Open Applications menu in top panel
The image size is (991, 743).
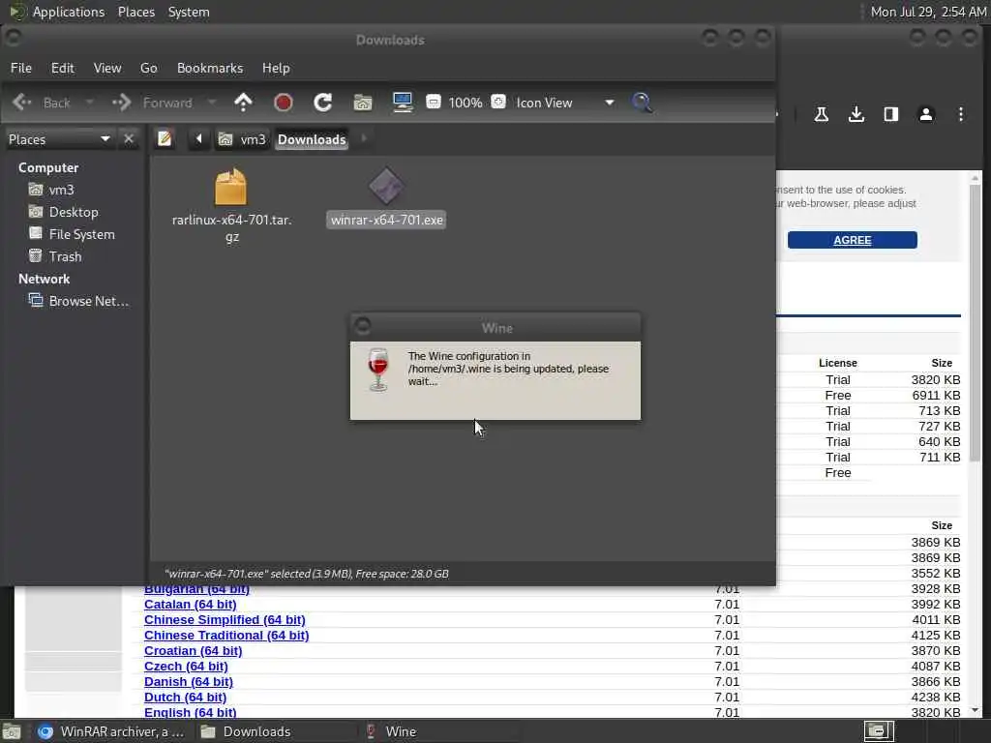click(x=69, y=12)
